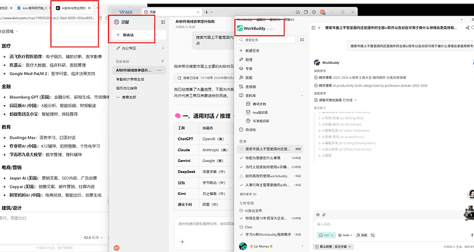Click the paperclip attach icon above message box

324,215
